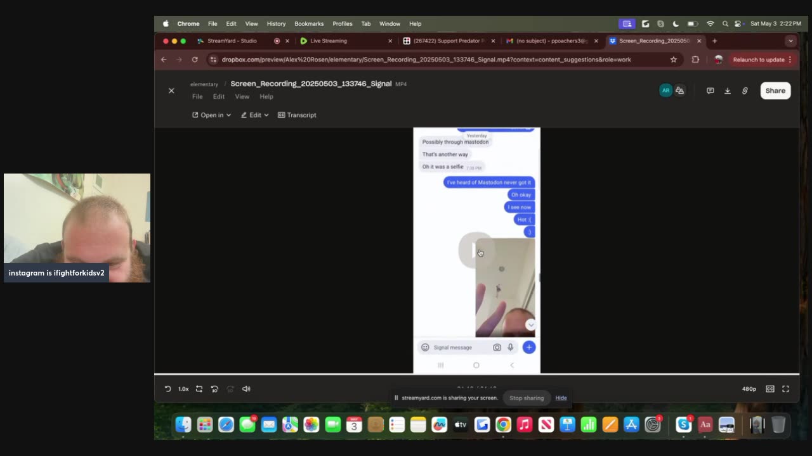This screenshot has height=456, width=812.
Task: Open the manage access people icon
Action: tap(679, 91)
